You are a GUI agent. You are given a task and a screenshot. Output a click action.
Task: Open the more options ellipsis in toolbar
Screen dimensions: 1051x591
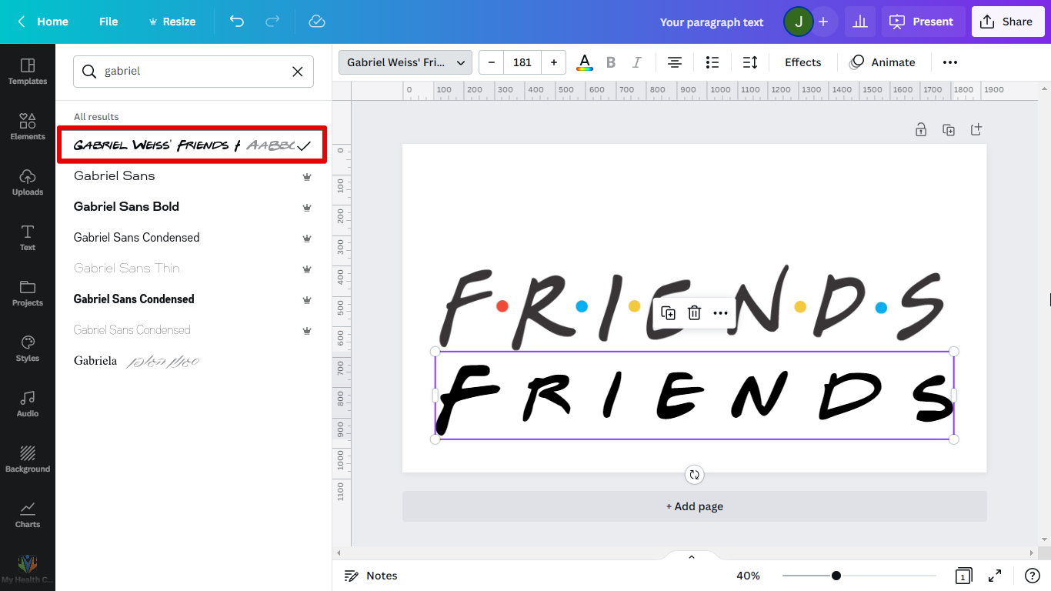pos(950,62)
